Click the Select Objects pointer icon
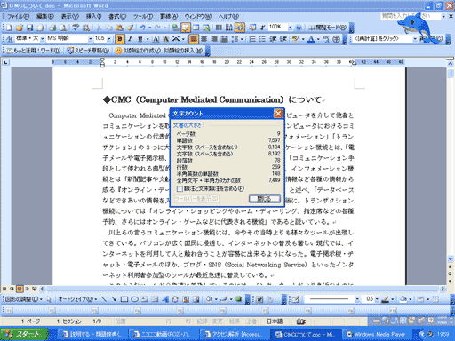The width and height of the screenshot is (455, 341). point(49,299)
